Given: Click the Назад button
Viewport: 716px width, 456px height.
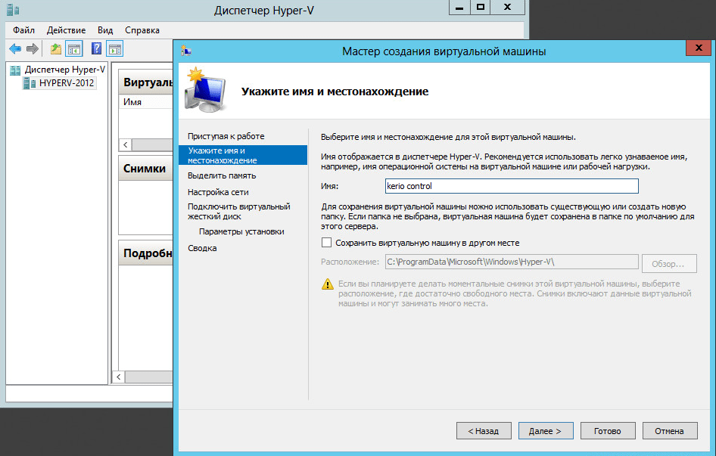Looking at the screenshot, I should coord(484,431).
